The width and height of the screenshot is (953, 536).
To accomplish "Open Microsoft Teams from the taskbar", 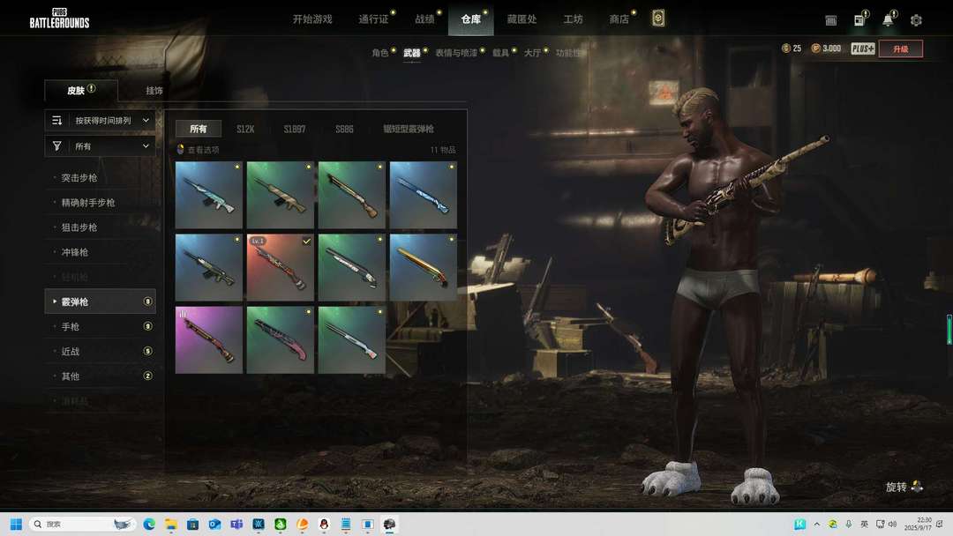I will pyautogui.click(x=236, y=524).
